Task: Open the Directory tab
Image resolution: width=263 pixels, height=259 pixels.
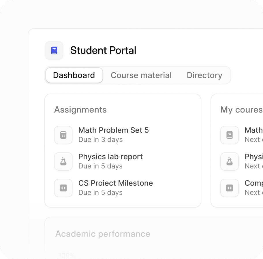Action: (x=204, y=75)
